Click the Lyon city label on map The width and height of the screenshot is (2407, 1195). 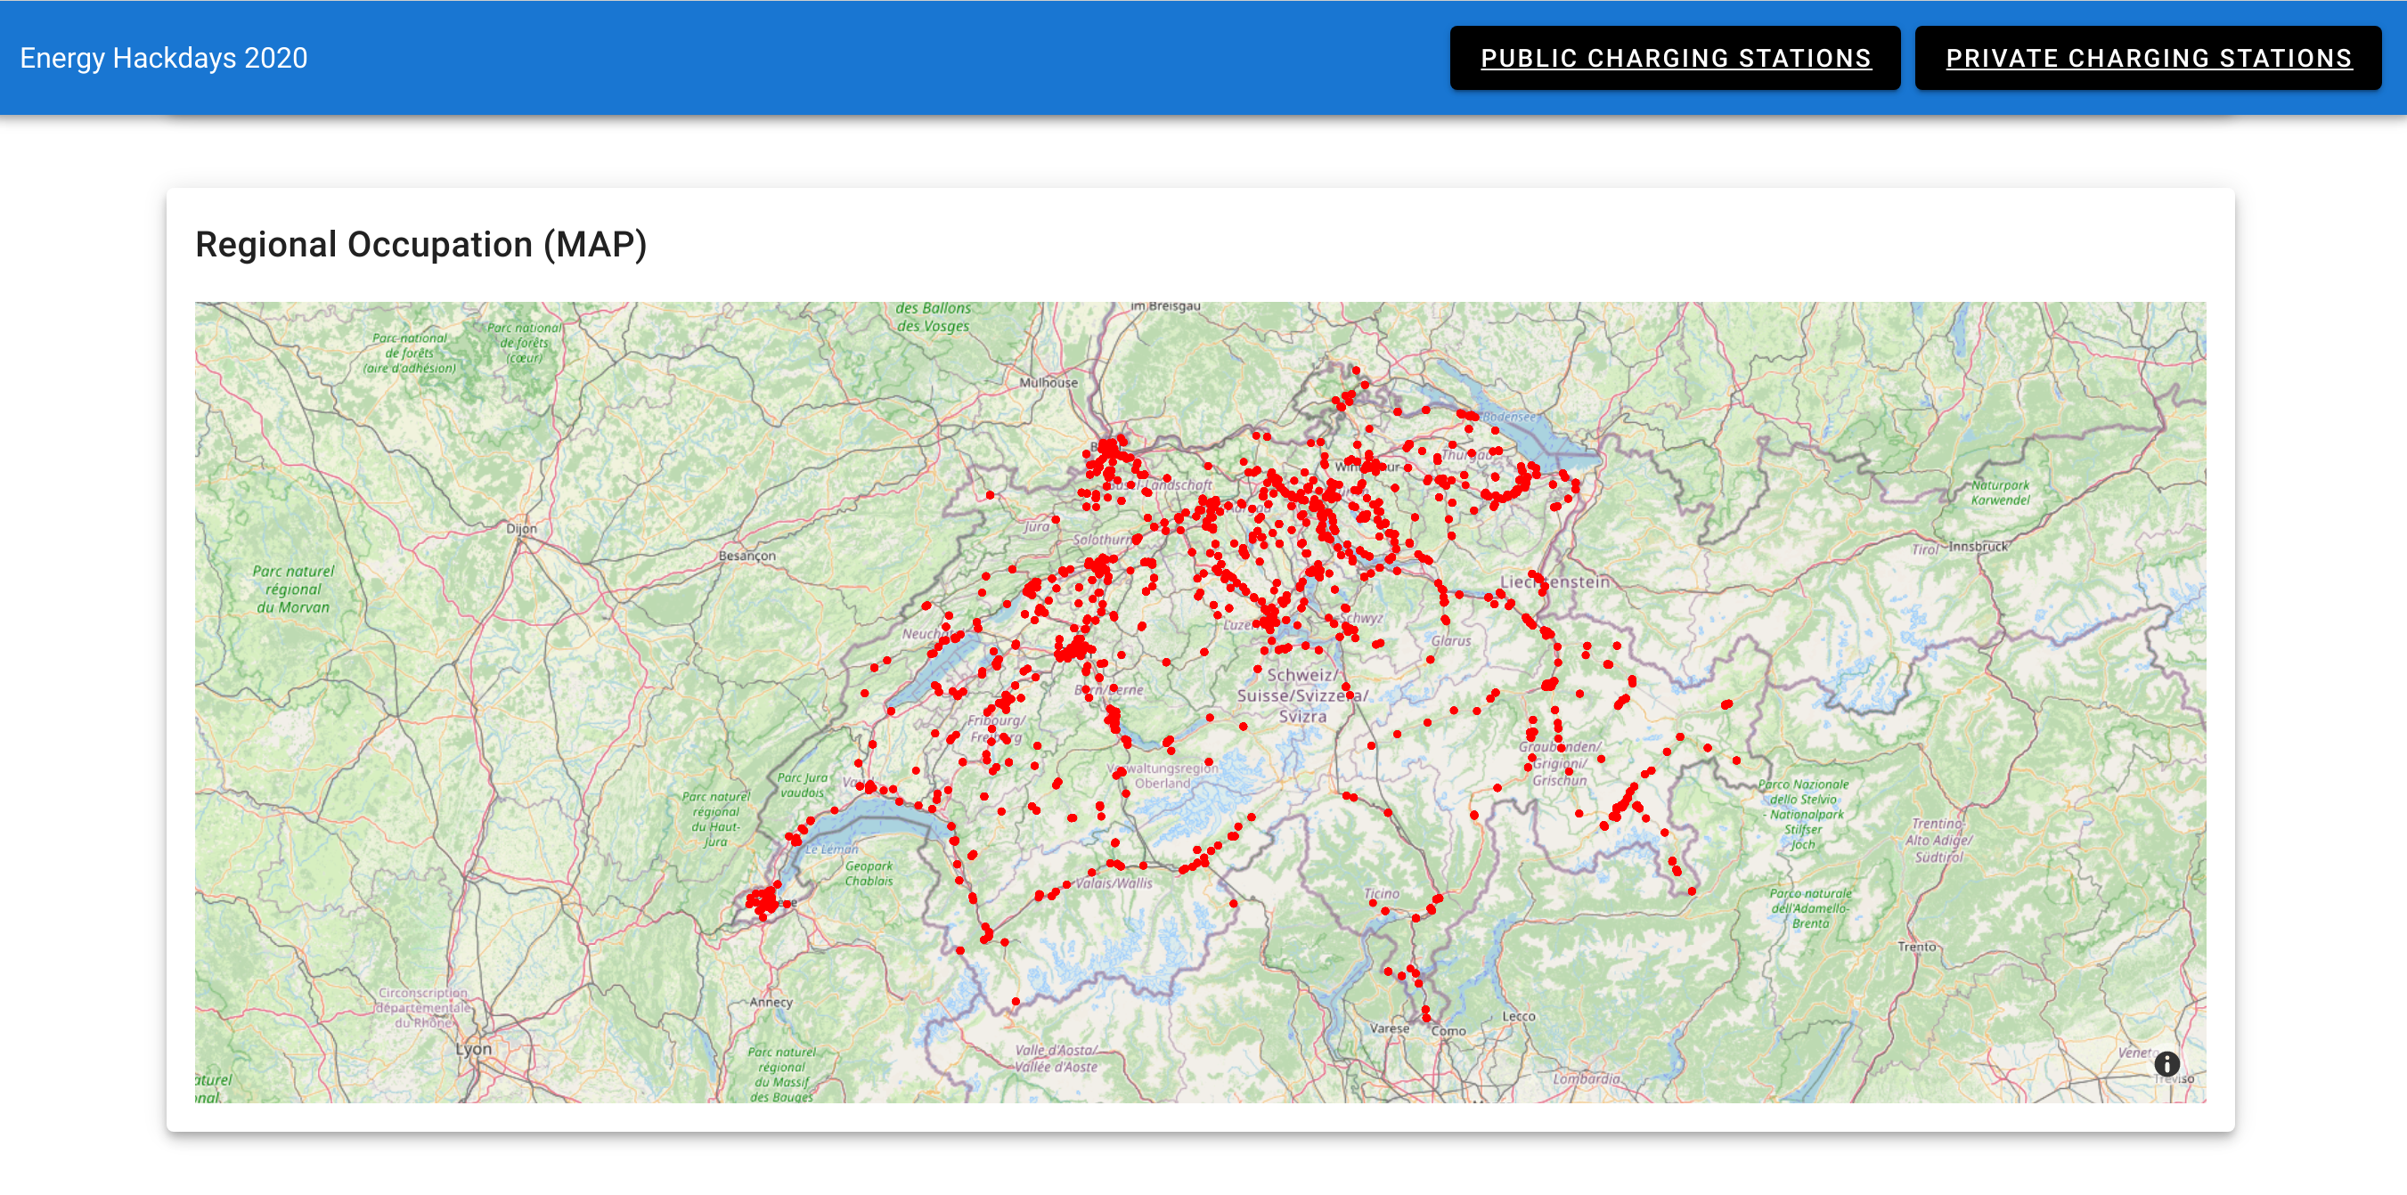click(x=473, y=1049)
